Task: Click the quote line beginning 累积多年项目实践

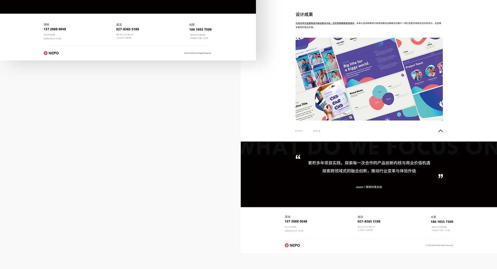Action: coord(369,163)
